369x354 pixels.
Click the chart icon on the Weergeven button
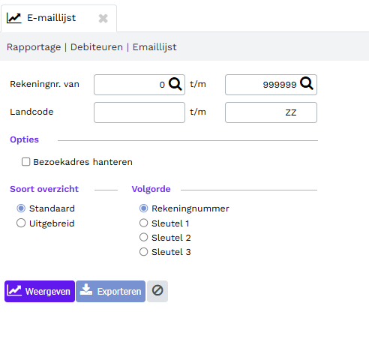click(14, 290)
